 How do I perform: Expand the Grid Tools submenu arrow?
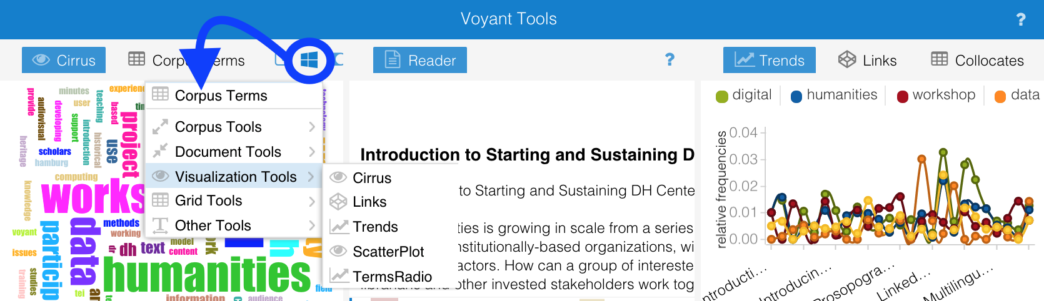pyautogui.click(x=311, y=201)
